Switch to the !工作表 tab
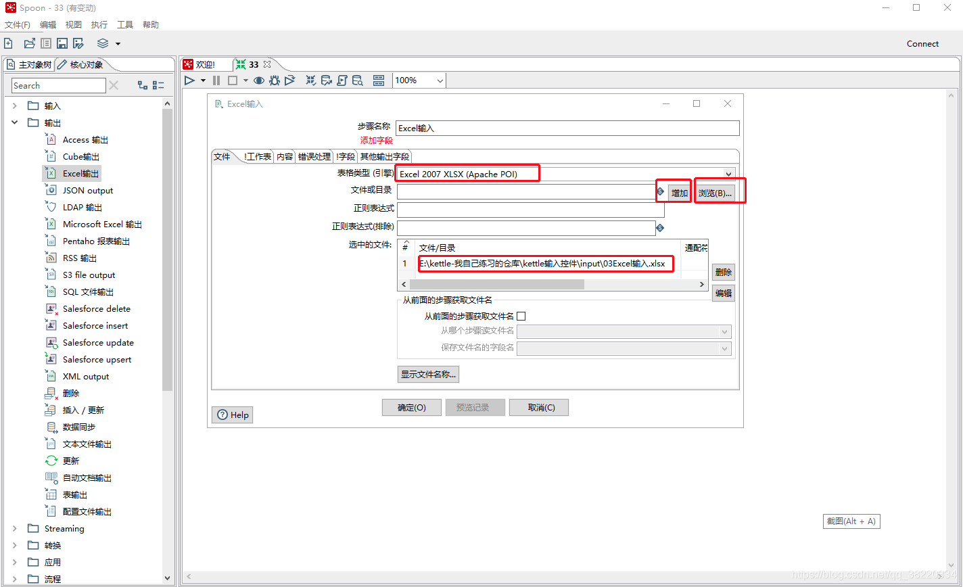 258,156
